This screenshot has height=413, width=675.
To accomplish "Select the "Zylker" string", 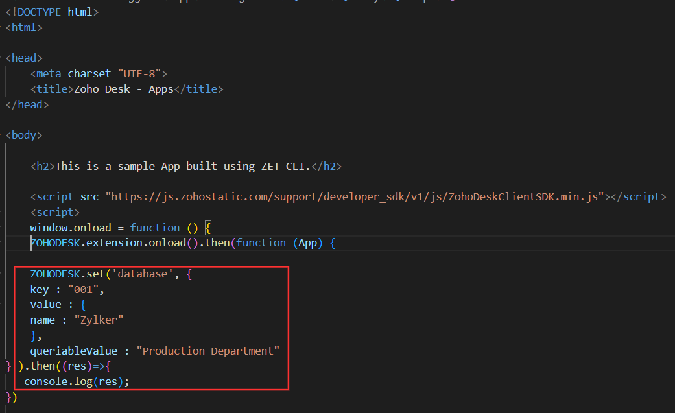I will [x=99, y=320].
